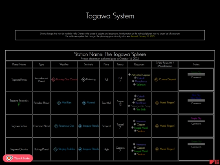Click the Incandescent Planet type cell

coord(42,80)
